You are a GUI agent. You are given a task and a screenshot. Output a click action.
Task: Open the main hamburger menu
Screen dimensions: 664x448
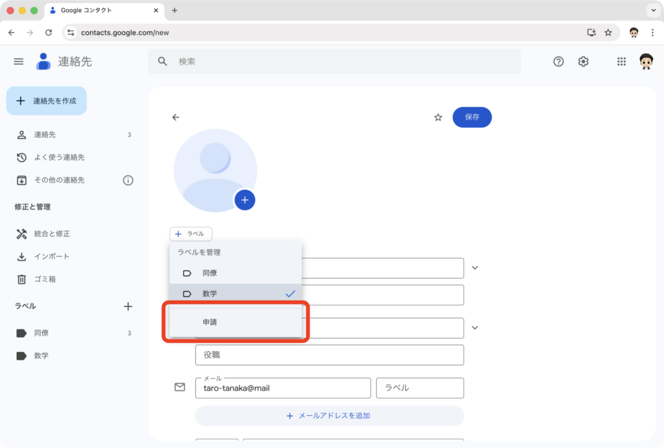click(19, 62)
